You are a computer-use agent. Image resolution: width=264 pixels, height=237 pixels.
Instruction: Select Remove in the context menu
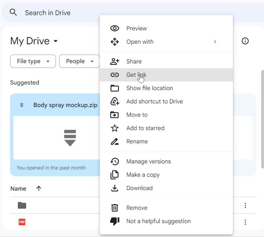pos(166,208)
